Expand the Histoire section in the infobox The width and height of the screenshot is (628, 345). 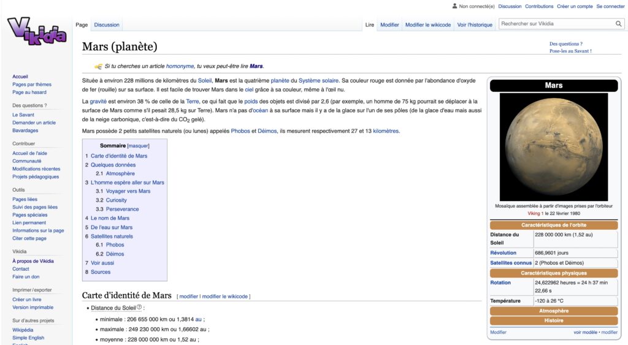[x=553, y=320]
